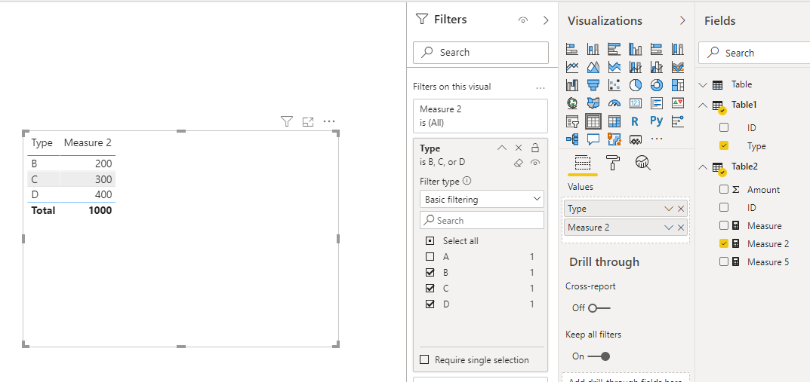Expand the Table node in Fields
The width and height of the screenshot is (810, 382).
pyautogui.click(x=703, y=84)
